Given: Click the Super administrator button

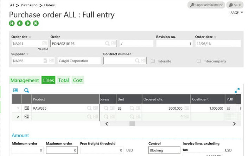Looking at the screenshot, I should point(206,5).
